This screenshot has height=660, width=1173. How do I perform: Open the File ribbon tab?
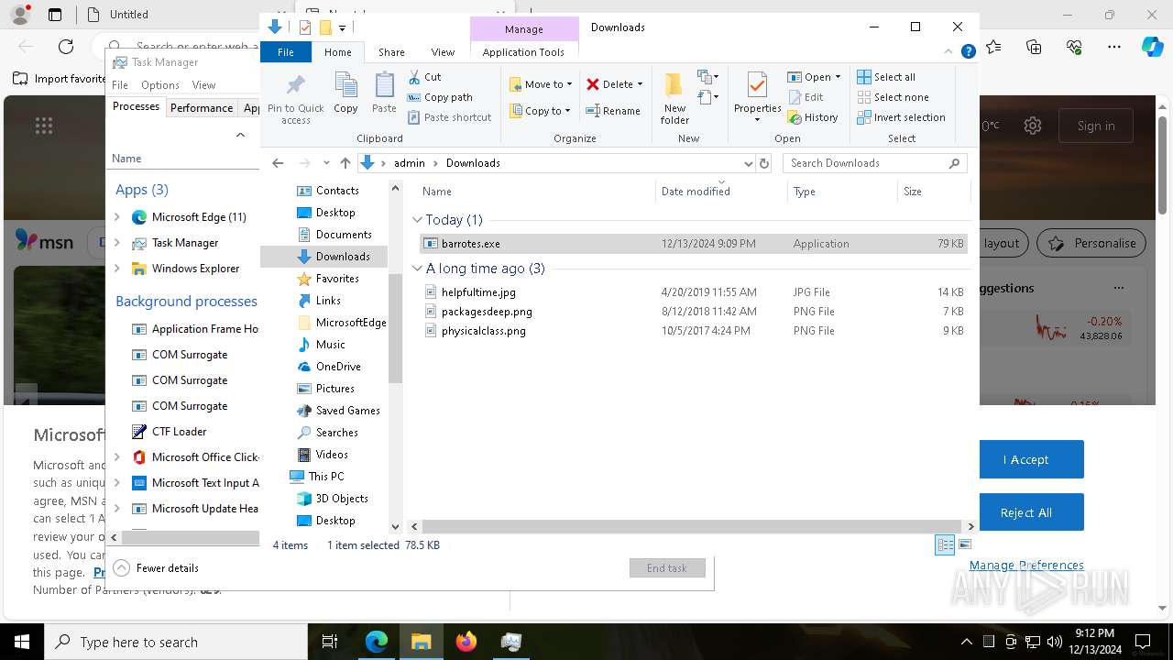click(286, 52)
